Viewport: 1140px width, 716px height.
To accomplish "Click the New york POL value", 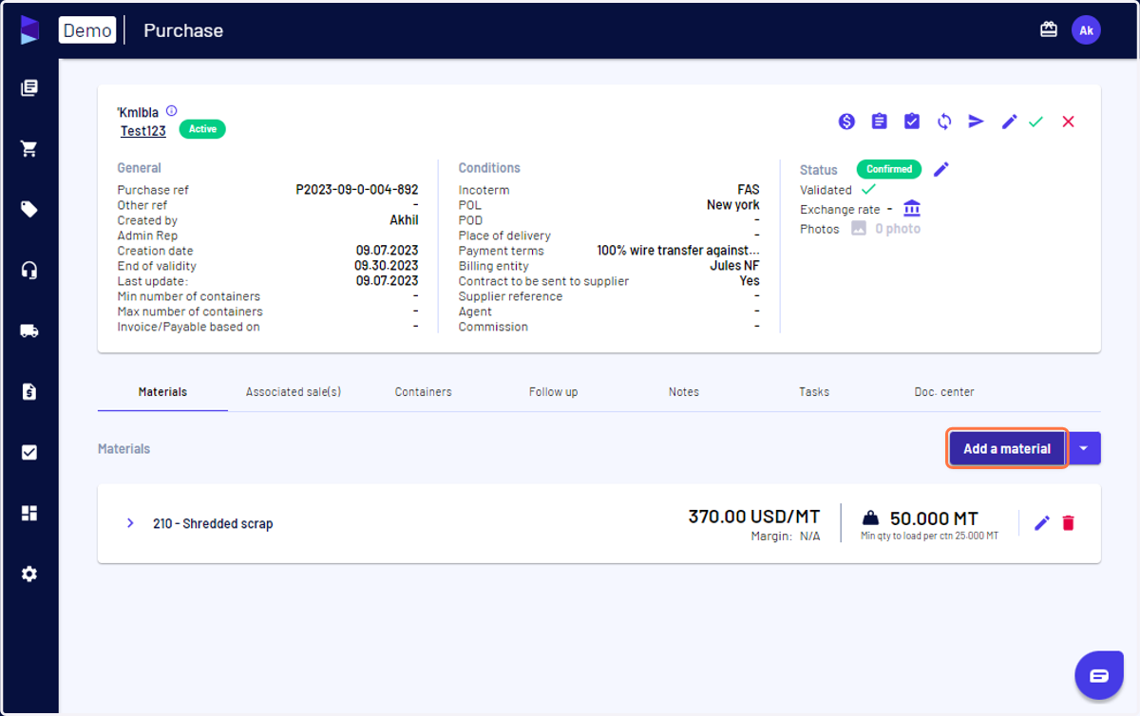I will coord(733,205).
